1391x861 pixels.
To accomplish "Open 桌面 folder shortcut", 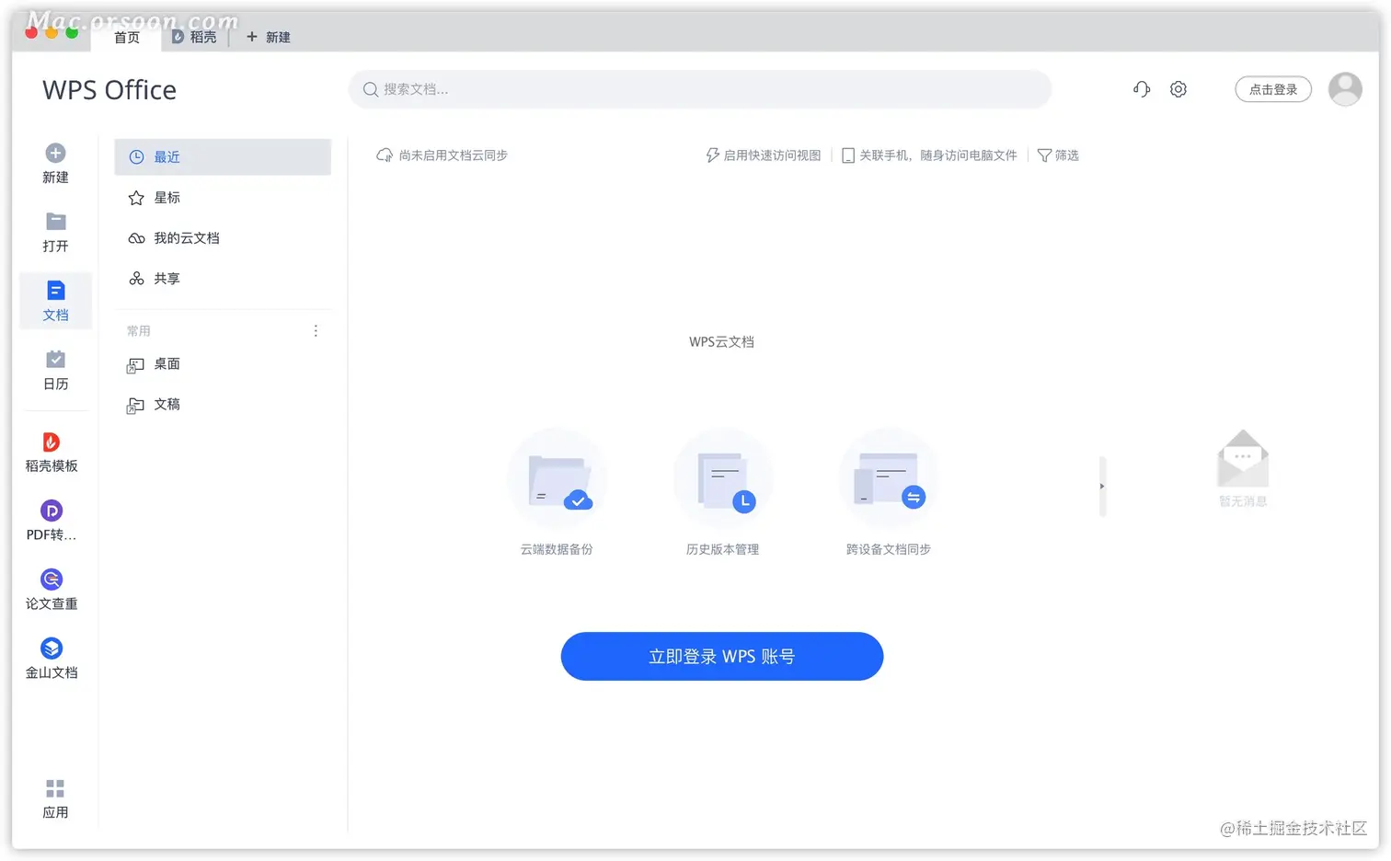I will click(223, 364).
